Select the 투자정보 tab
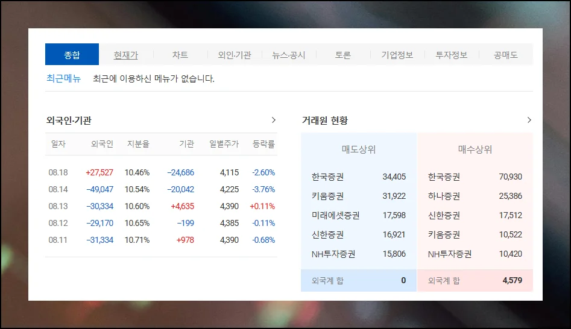Screen dimensions: 571x329 click(452, 55)
